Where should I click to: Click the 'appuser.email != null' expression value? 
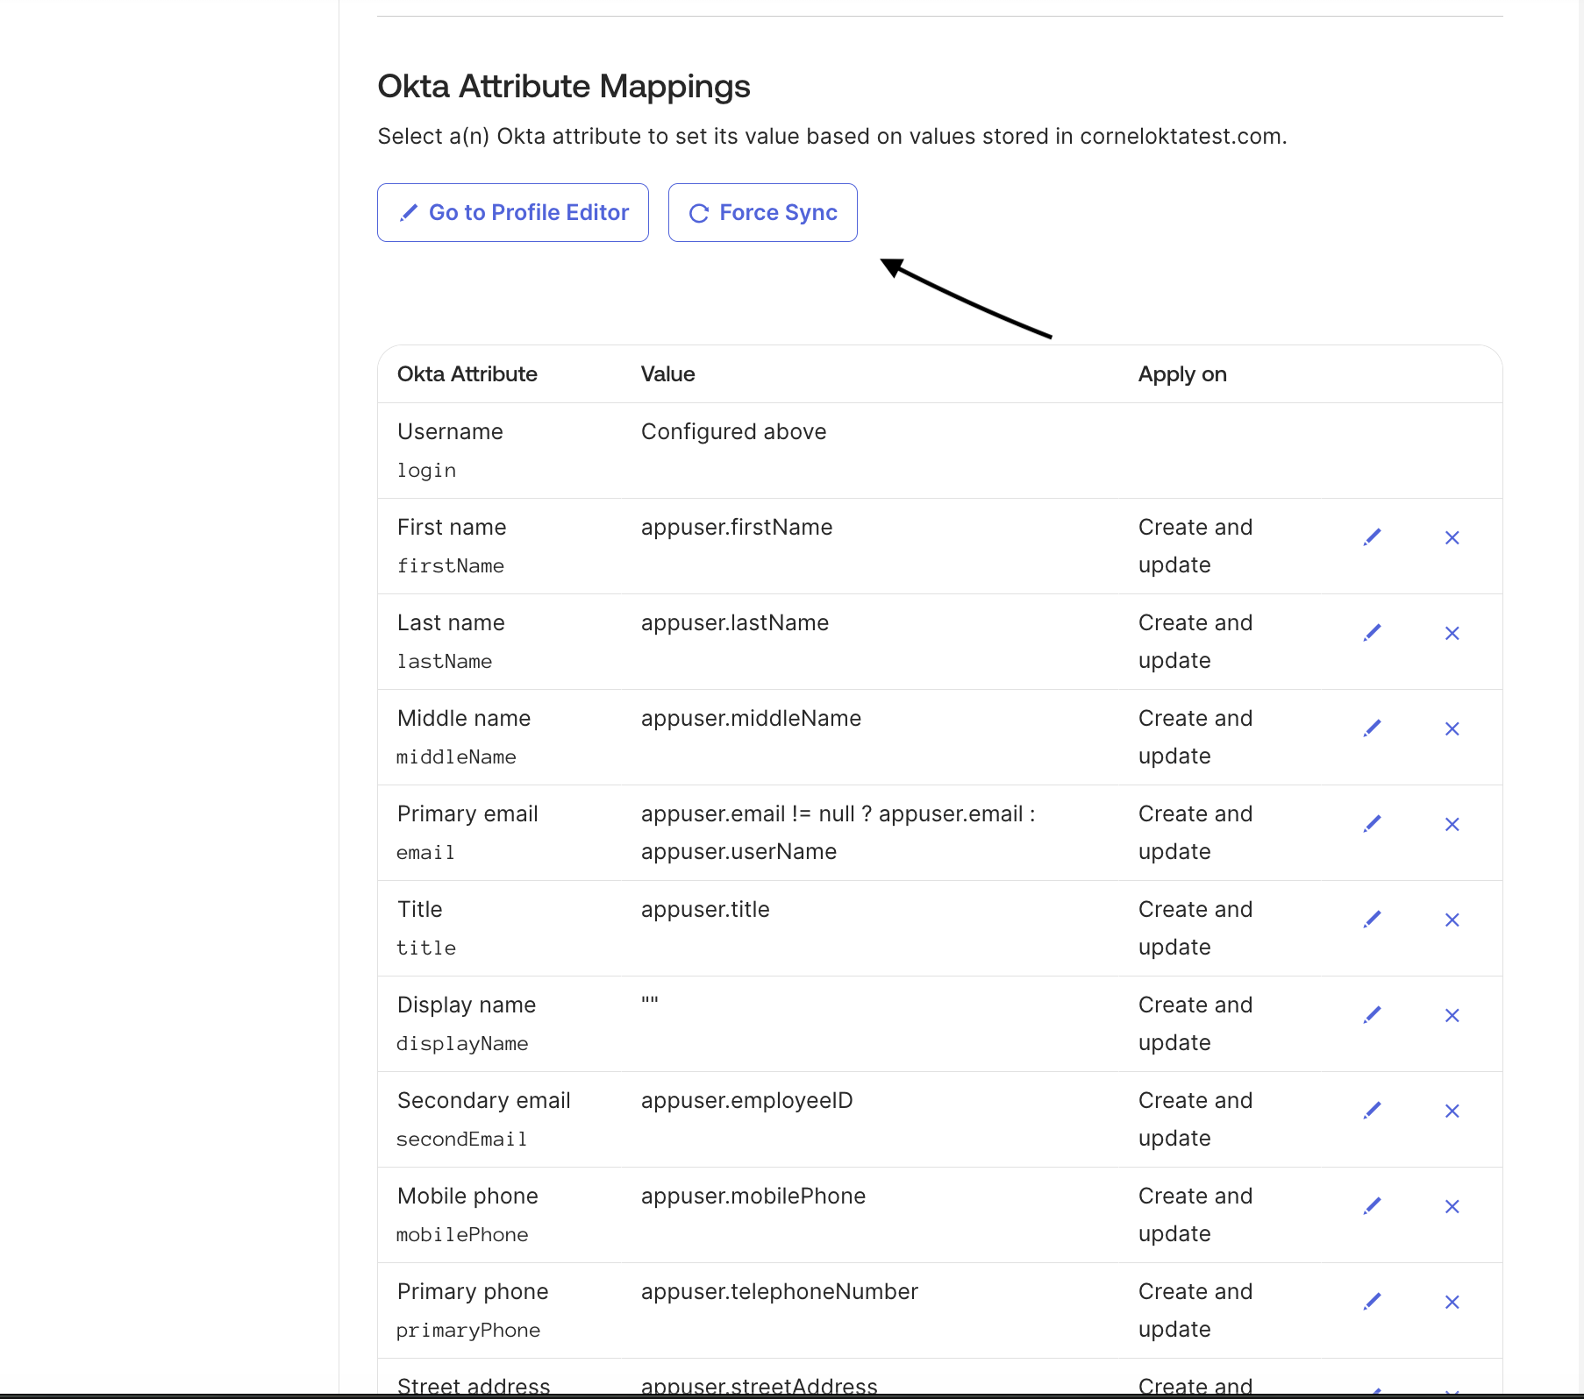pyautogui.click(x=838, y=833)
